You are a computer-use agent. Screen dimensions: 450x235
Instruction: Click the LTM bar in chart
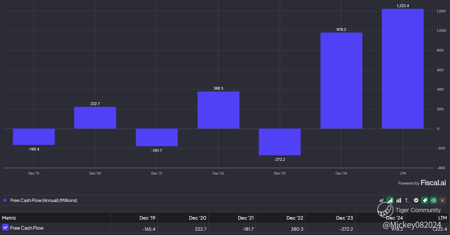[x=403, y=69]
